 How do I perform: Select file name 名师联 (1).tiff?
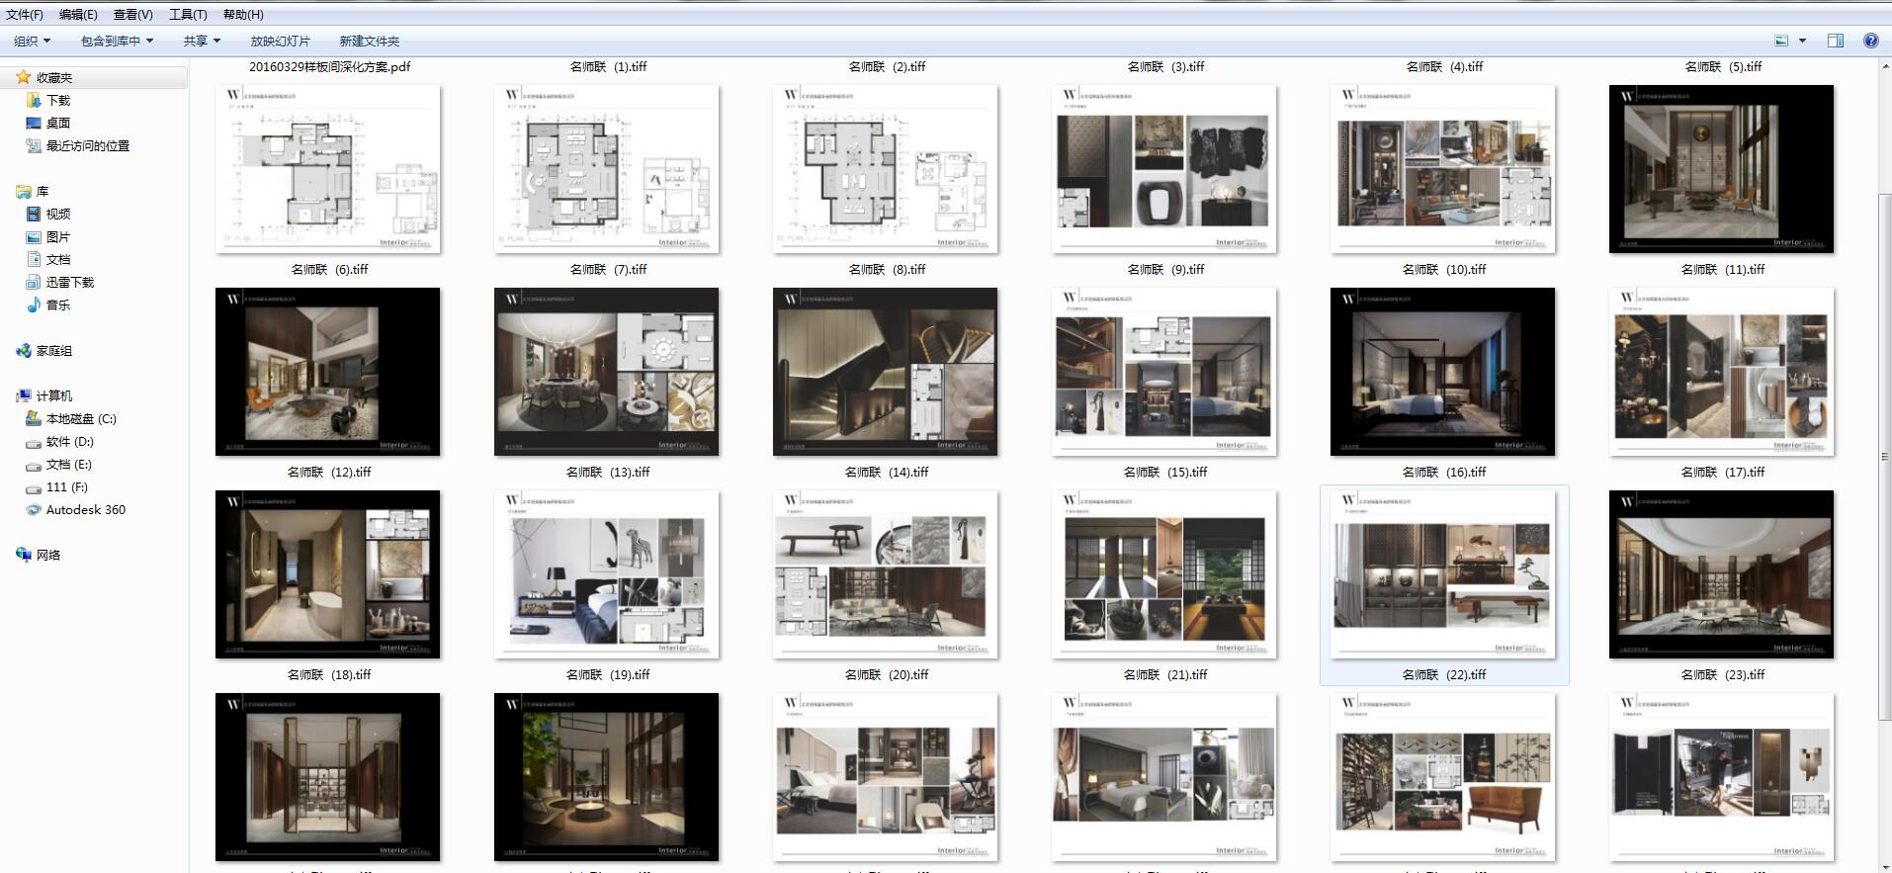(x=608, y=67)
